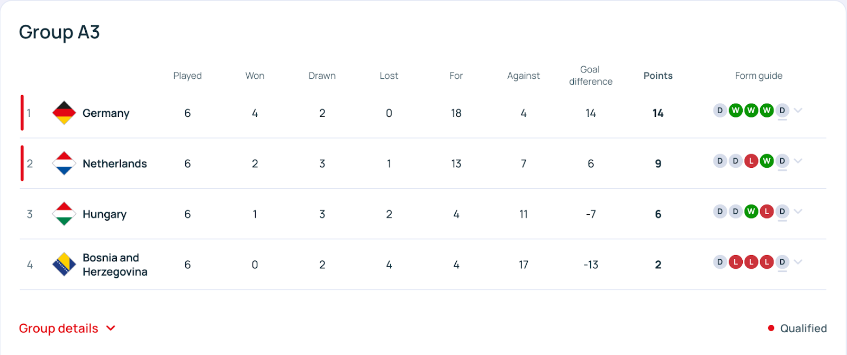847x355 pixels.
Task: Open the Group details dropdown
Action: (67, 329)
